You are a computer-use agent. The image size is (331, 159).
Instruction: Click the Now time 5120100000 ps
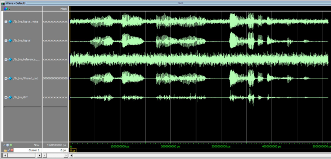pyautogui.click(x=56, y=145)
